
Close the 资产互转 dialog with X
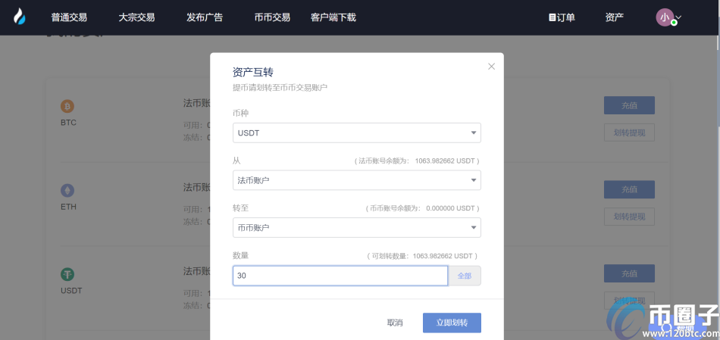[491, 67]
